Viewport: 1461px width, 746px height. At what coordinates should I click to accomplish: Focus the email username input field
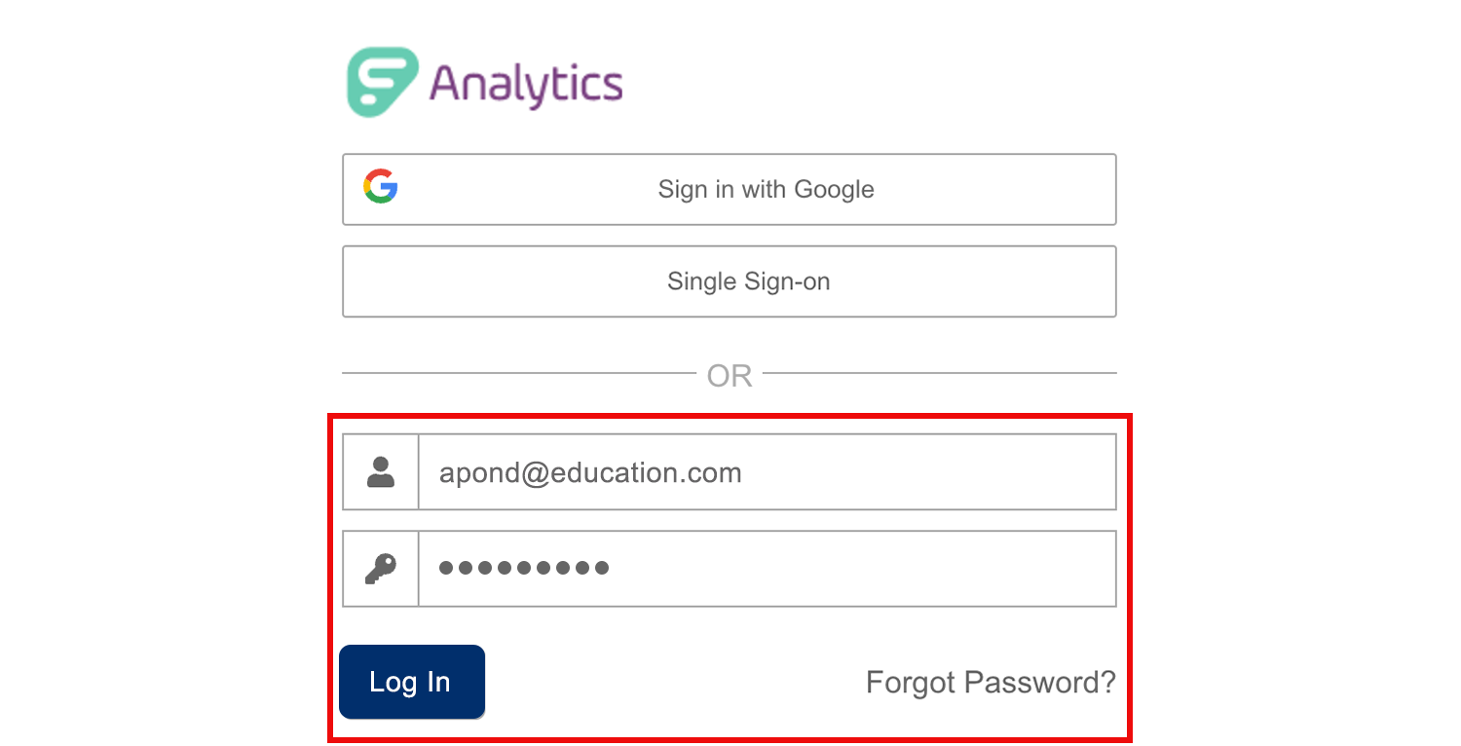[768, 471]
